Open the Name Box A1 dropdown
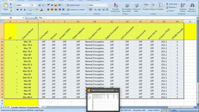Image resolution: width=199 pixels, height=112 pixels. (23, 18)
